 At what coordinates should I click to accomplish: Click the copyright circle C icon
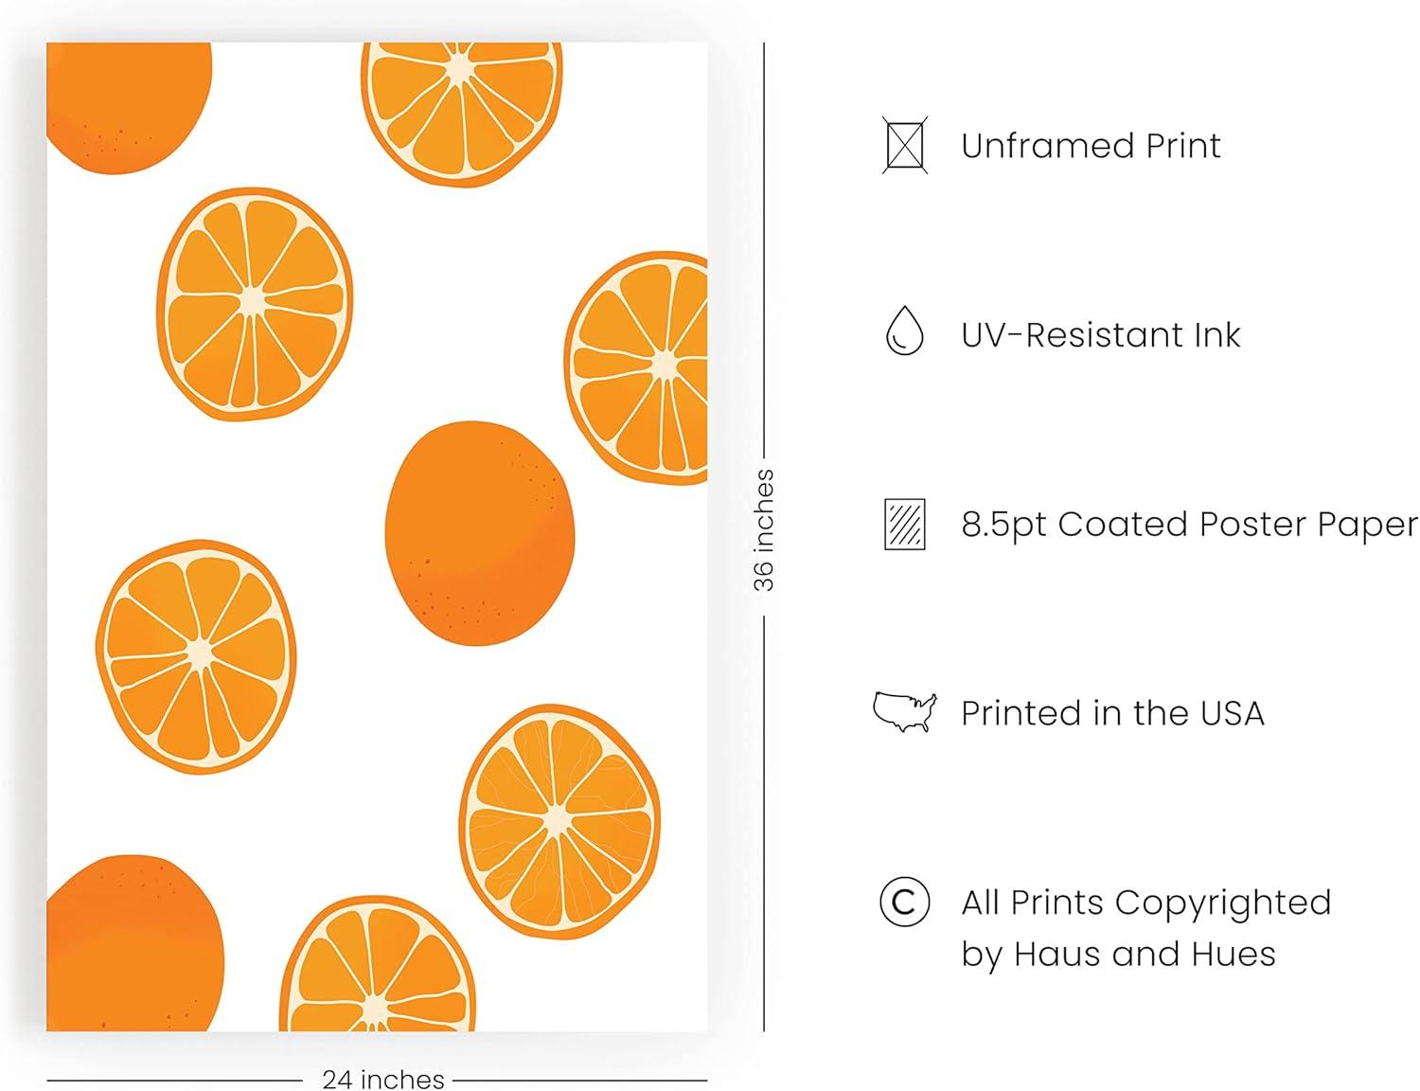pos(904,902)
